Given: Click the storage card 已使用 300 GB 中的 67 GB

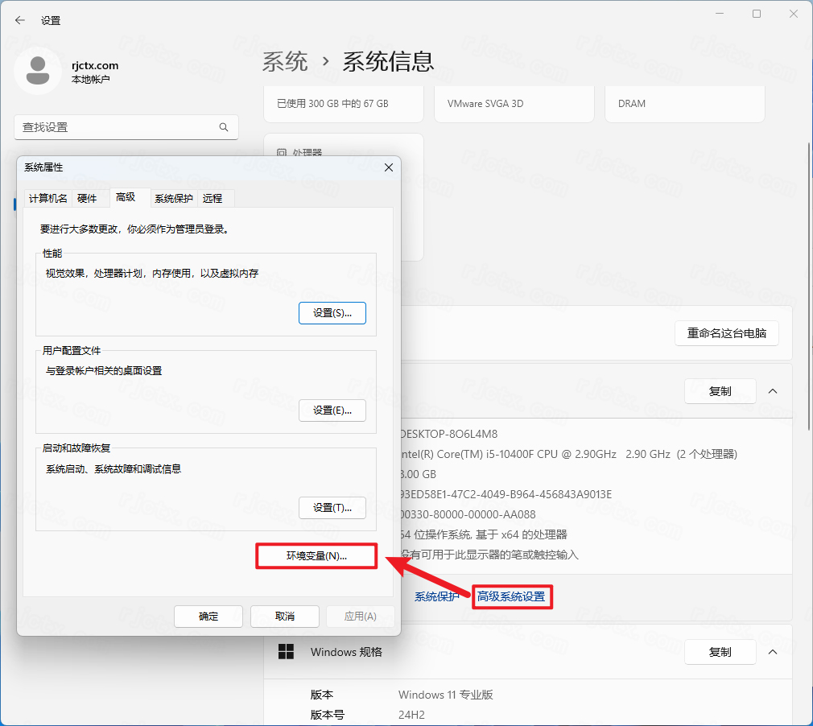Looking at the screenshot, I should pyautogui.click(x=344, y=104).
